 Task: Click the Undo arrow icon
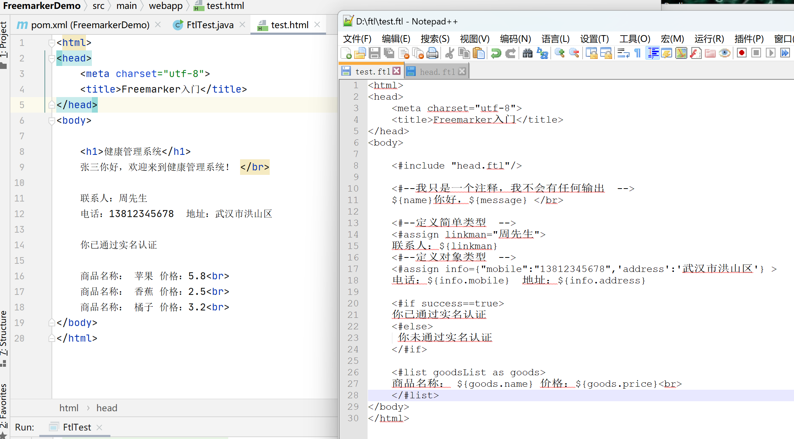[x=496, y=53]
